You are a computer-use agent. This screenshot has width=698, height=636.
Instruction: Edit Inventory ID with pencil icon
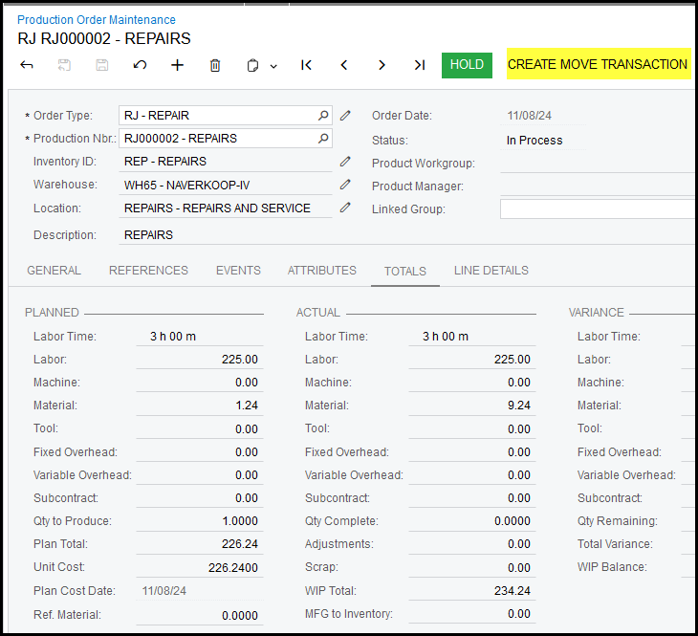(x=345, y=162)
